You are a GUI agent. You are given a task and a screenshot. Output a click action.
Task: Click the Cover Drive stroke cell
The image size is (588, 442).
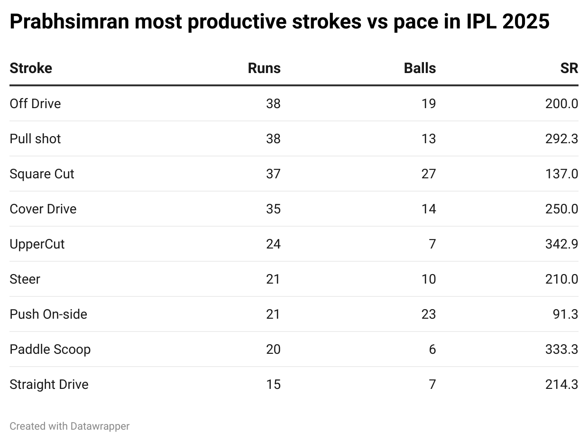[43, 209]
